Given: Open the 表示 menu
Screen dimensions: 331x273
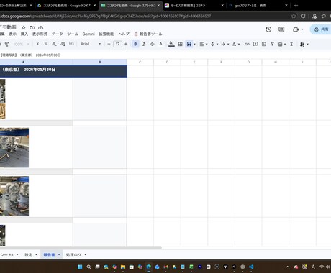Looking at the screenshot, I should [13, 34].
